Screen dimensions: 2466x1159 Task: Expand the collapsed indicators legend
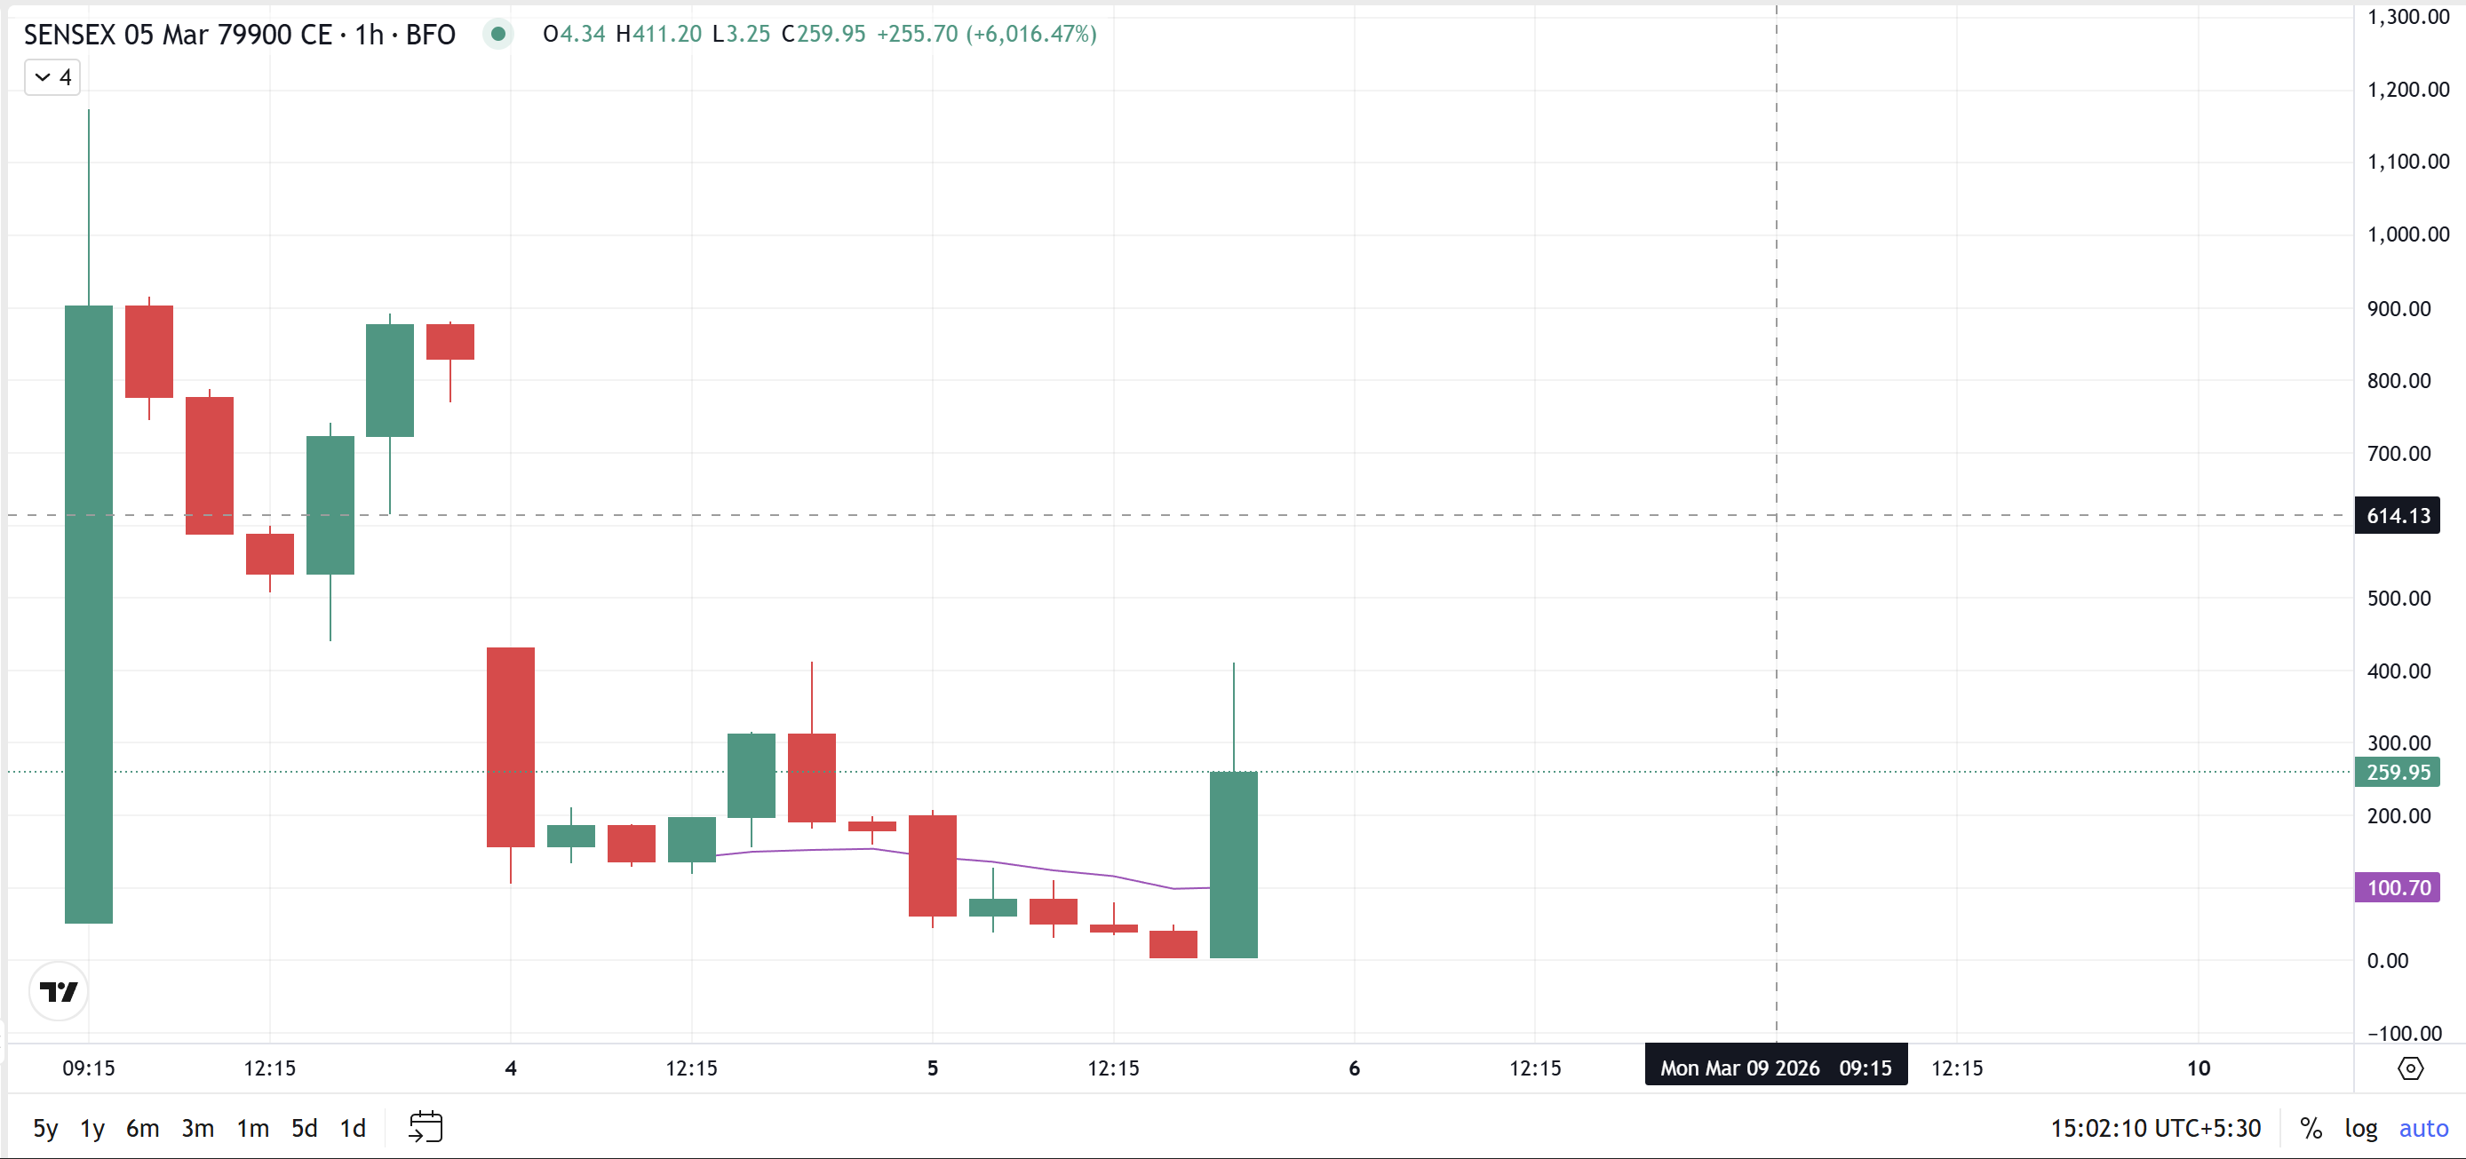[x=52, y=77]
